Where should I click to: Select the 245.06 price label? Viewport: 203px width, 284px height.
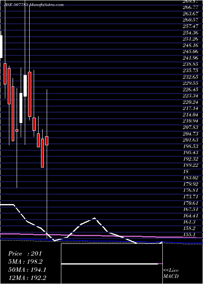pos(191,52)
